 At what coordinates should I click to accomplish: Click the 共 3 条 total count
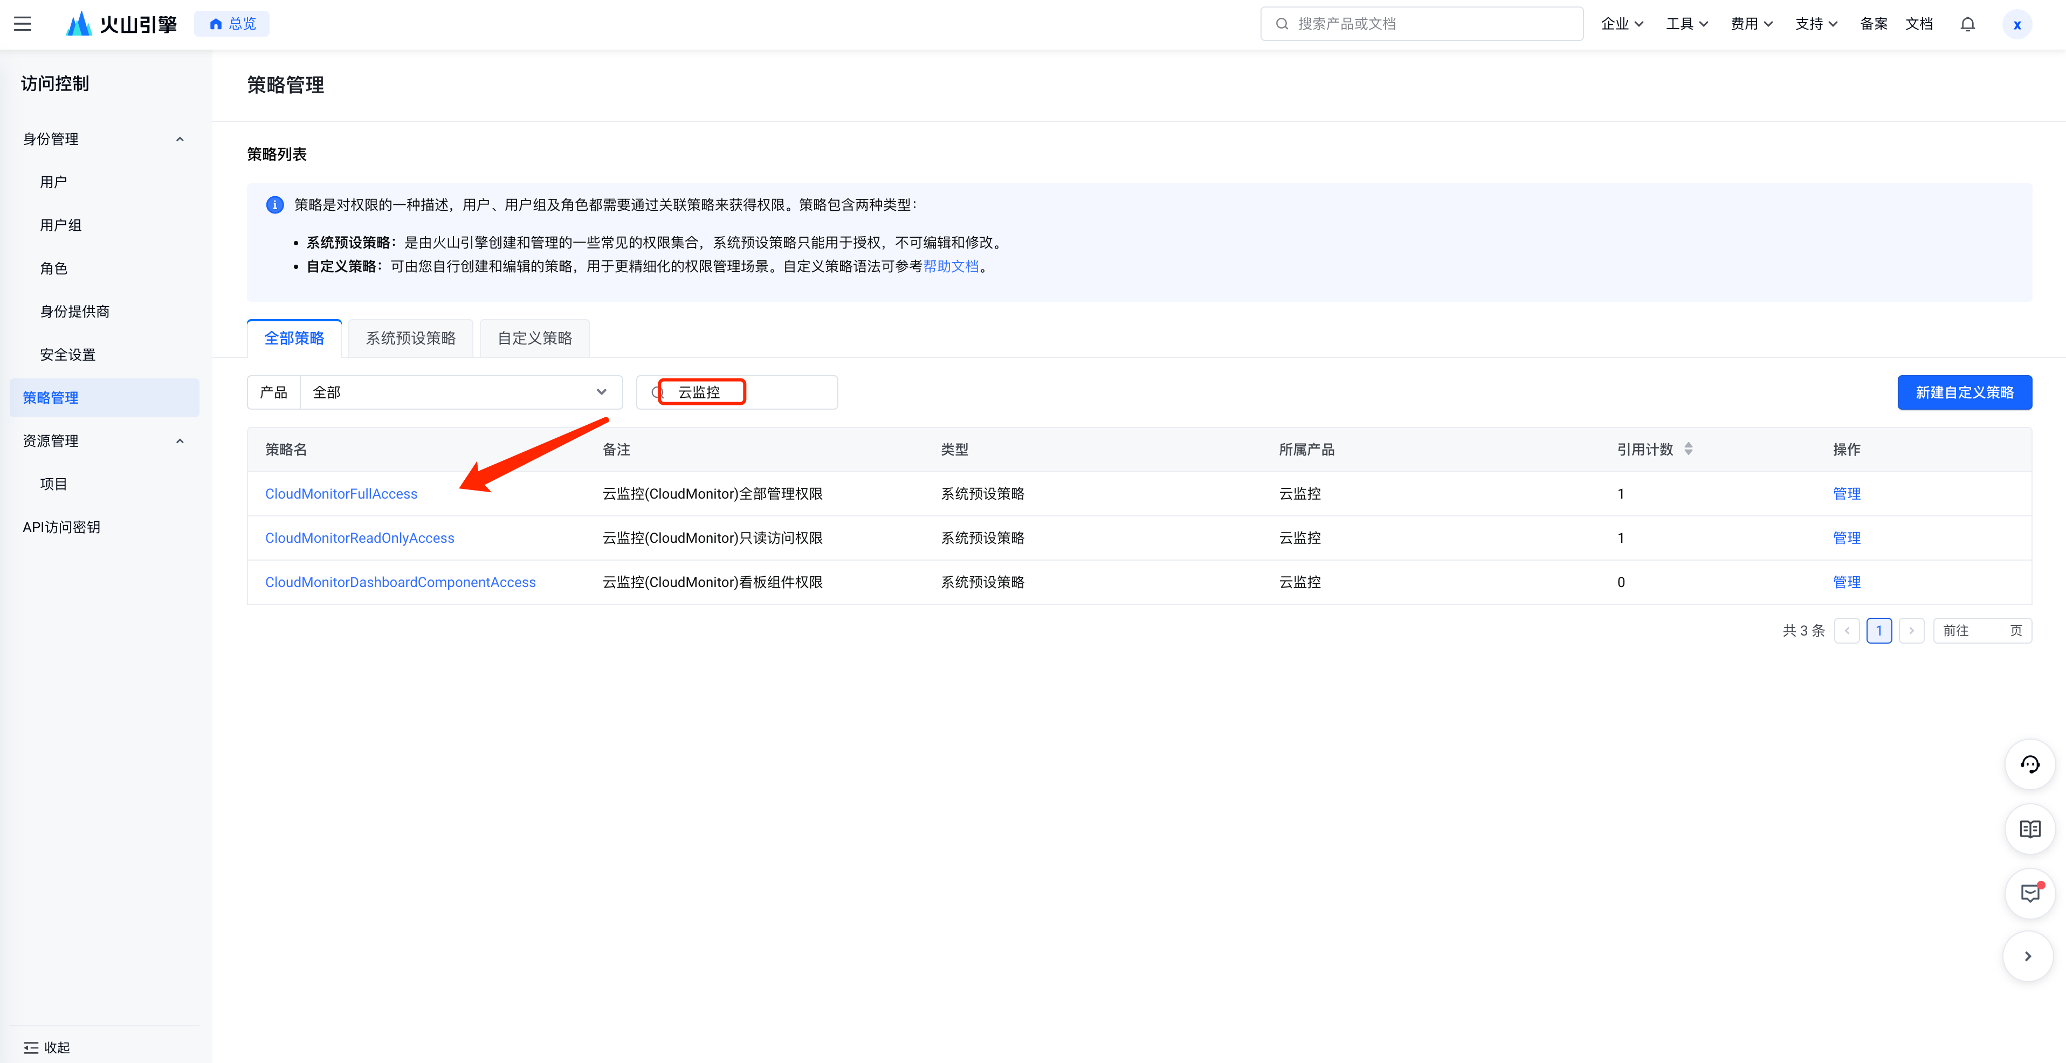click(1803, 631)
